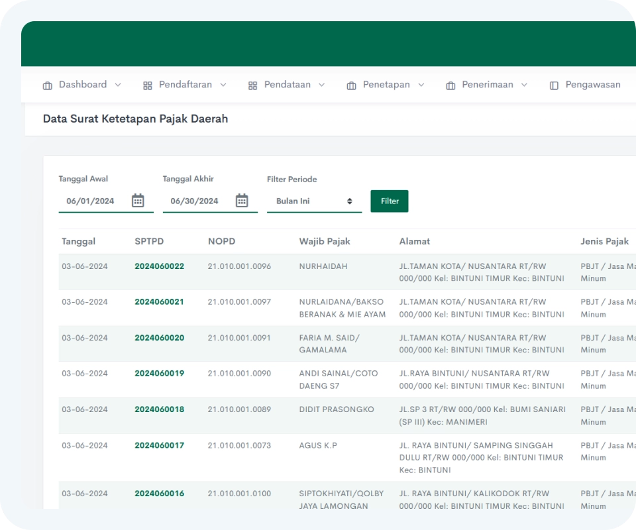Screen dimensions: 636x530
Task: Open SPTPD link 2024060022
Action: point(160,266)
